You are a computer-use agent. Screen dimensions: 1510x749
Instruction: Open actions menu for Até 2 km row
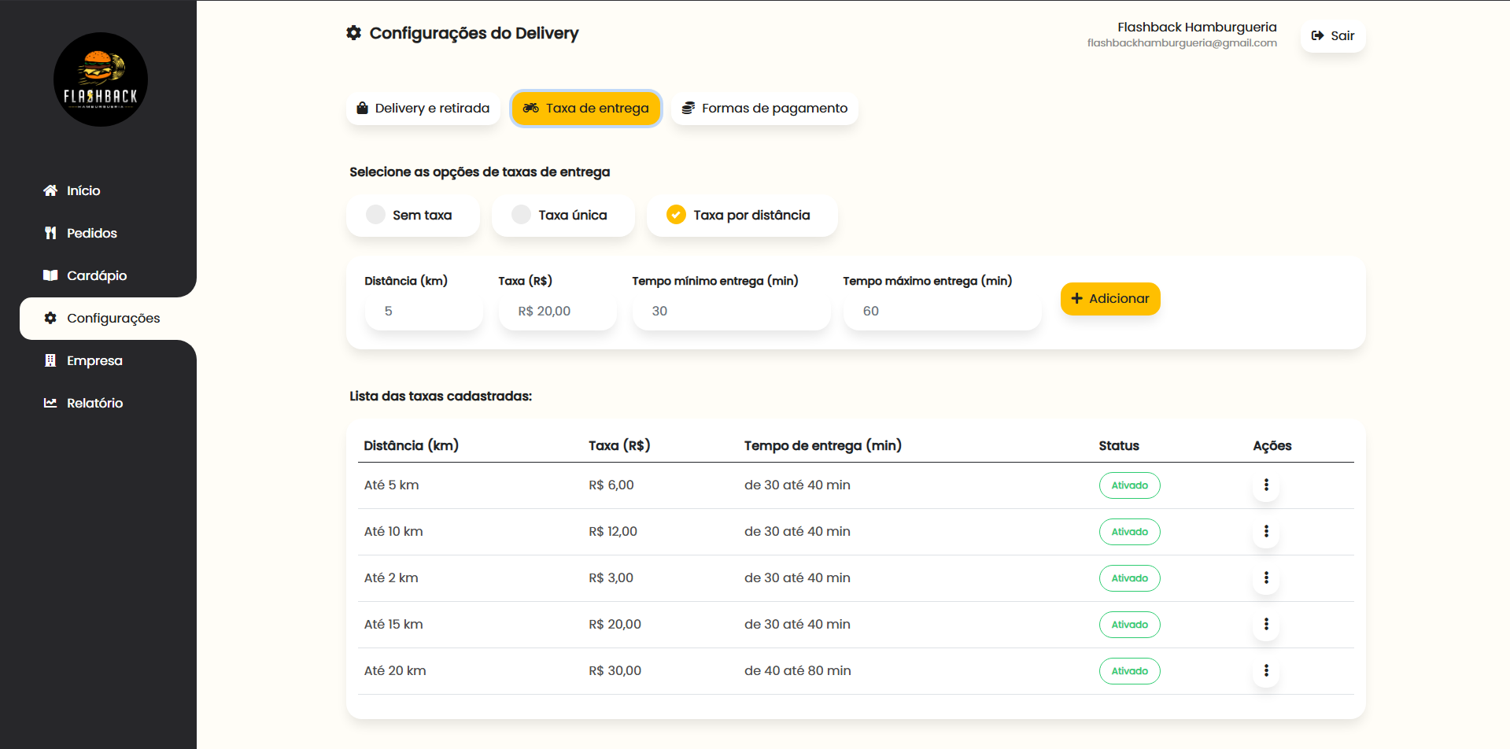click(x=1266, y=578)
